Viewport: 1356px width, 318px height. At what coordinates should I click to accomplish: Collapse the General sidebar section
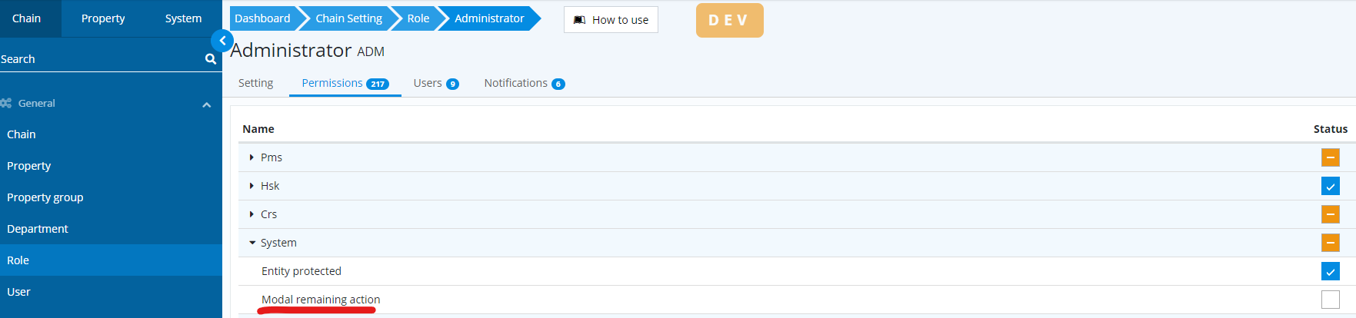(x=206, y=104)
